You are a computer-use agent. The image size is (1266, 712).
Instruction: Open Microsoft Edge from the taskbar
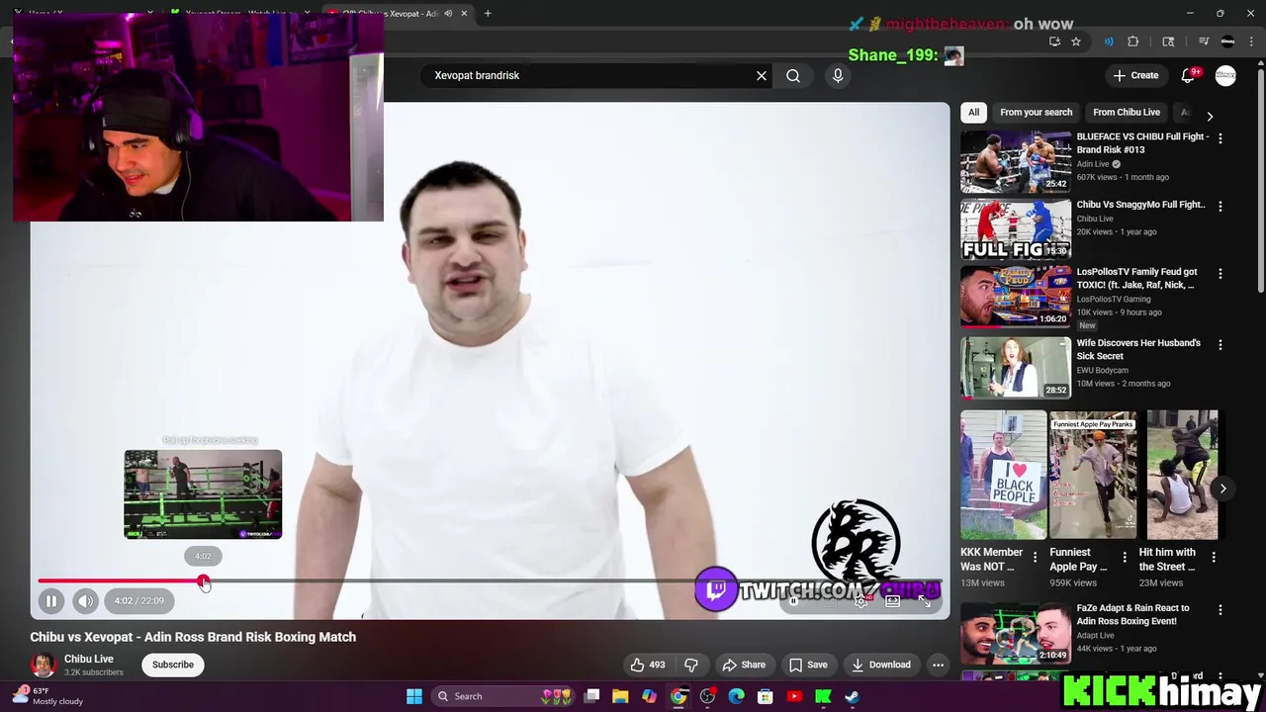pos(736,696)
